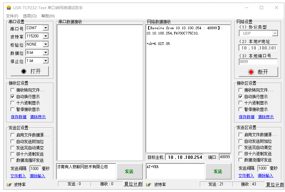Click the red indicator icon on the 断开 button
Viewport: 285px width, 192px height.
(251, 72)
